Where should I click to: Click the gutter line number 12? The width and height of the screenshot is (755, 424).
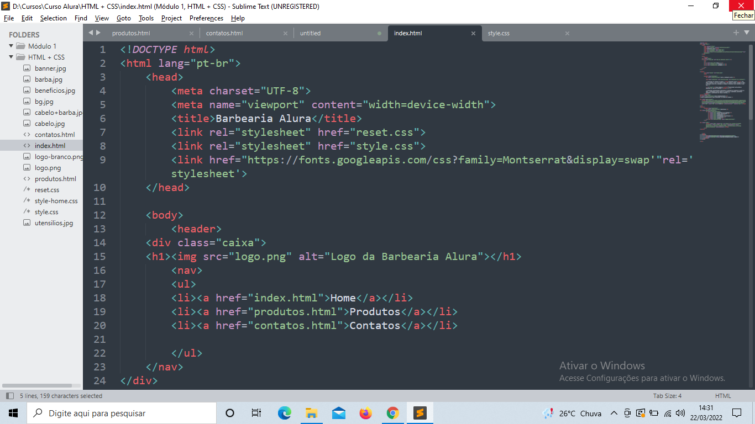[x=99, y=215]
